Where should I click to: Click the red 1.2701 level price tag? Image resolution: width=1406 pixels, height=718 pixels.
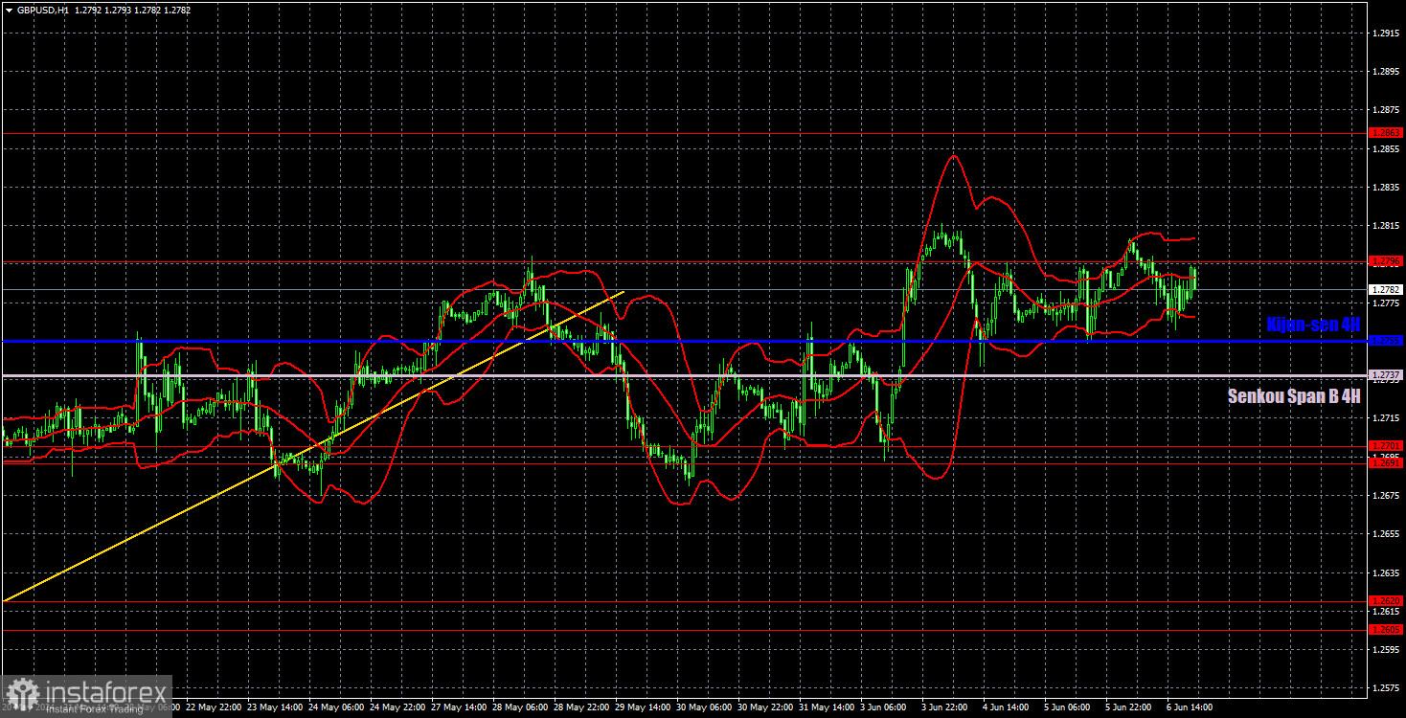[x=1386, y=445]
